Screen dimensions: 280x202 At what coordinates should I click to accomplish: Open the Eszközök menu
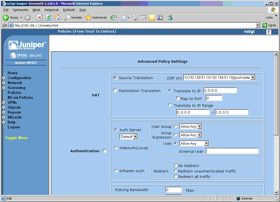pyautogui.click(x=69, y=10)
